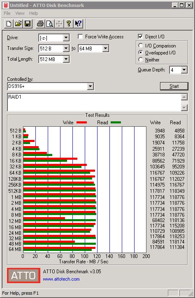Open the Total Length 512 MB dropdown
Viewport: 195px width, 298px height.
coord(66,59)
